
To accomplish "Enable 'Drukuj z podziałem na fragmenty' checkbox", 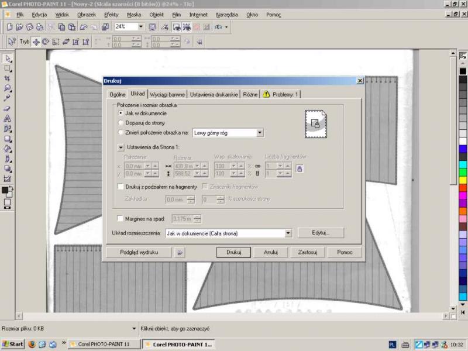I will [x=121, y=187].
